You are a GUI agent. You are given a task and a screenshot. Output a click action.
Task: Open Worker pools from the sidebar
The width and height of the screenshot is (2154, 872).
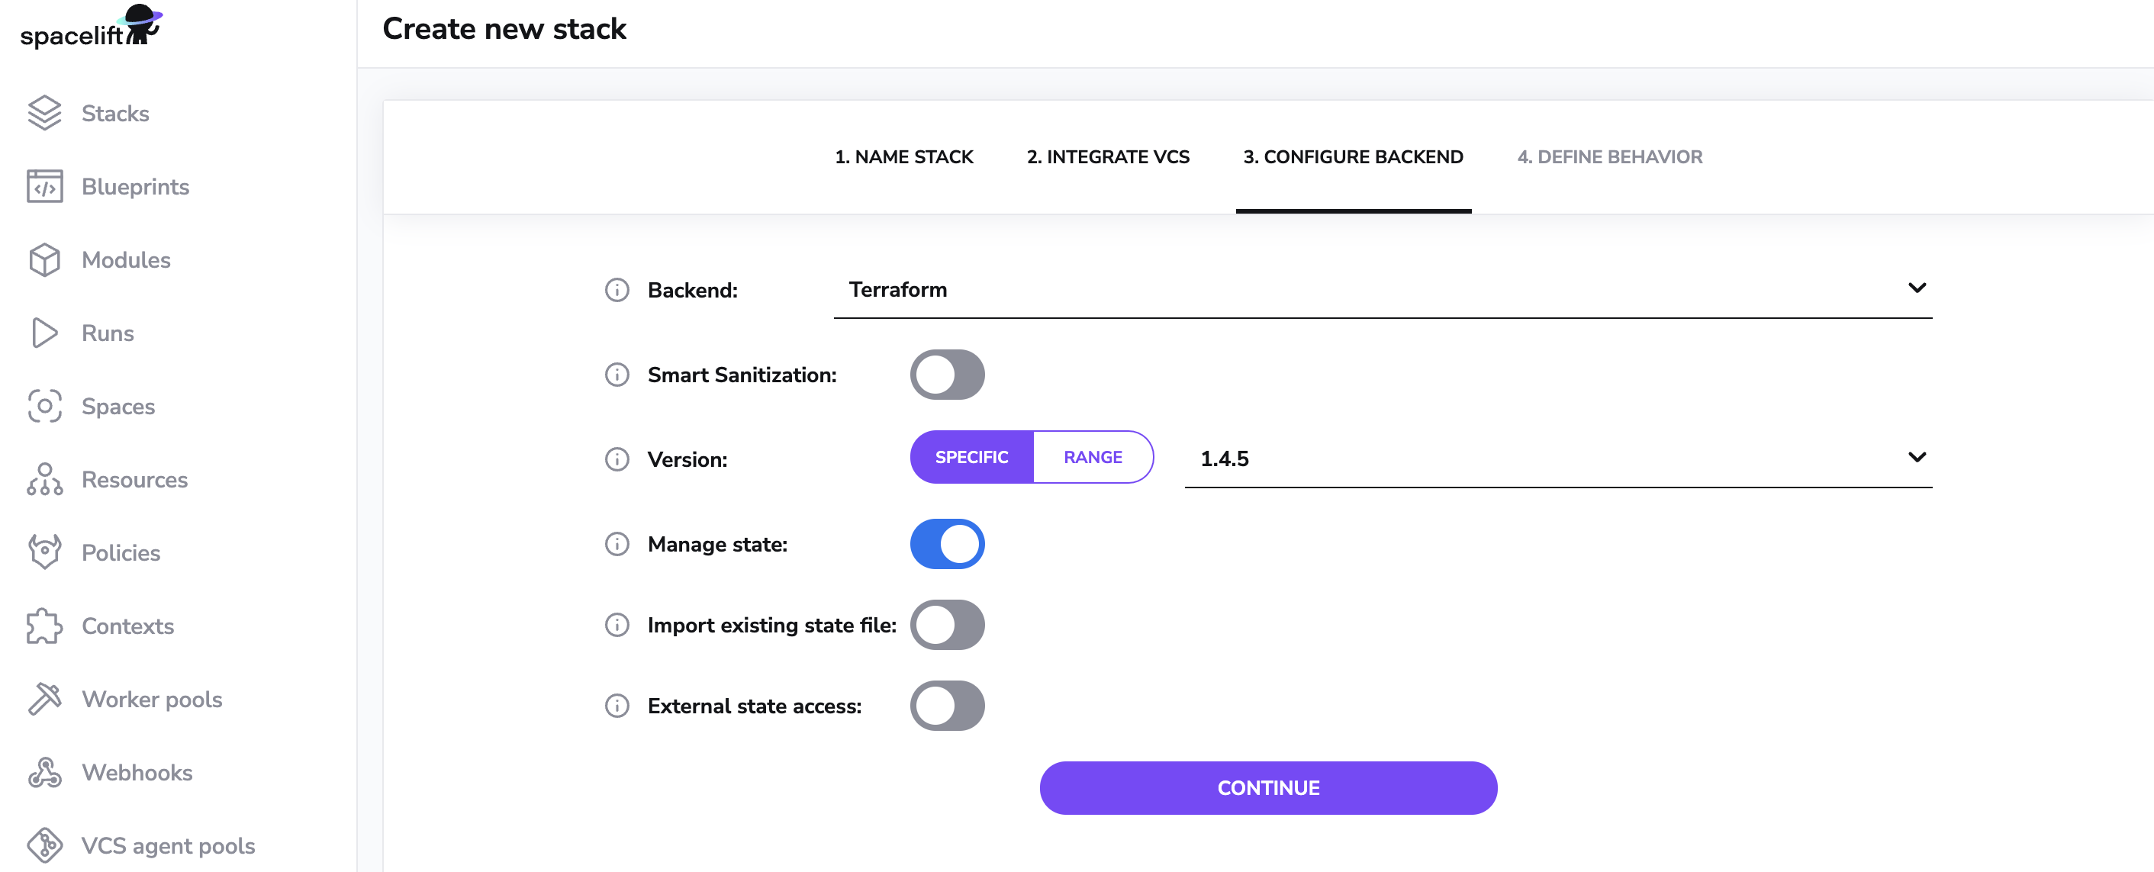pos(151,699)
